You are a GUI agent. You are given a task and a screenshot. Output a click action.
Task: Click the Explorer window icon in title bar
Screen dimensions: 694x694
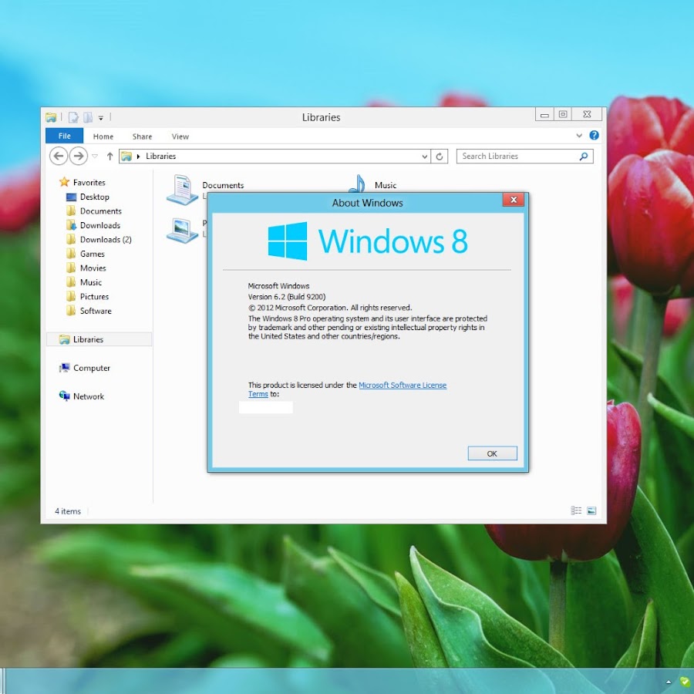pyautogui.click(x=51, y=117)
